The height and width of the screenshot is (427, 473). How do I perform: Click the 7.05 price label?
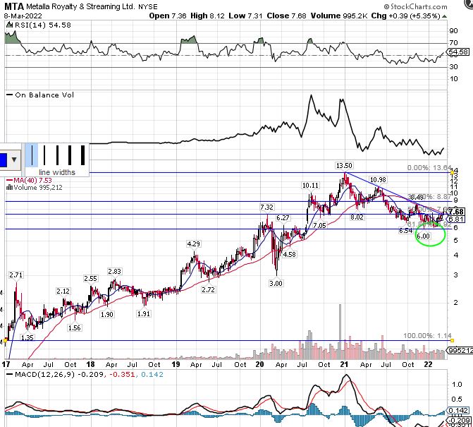(319, 225)
